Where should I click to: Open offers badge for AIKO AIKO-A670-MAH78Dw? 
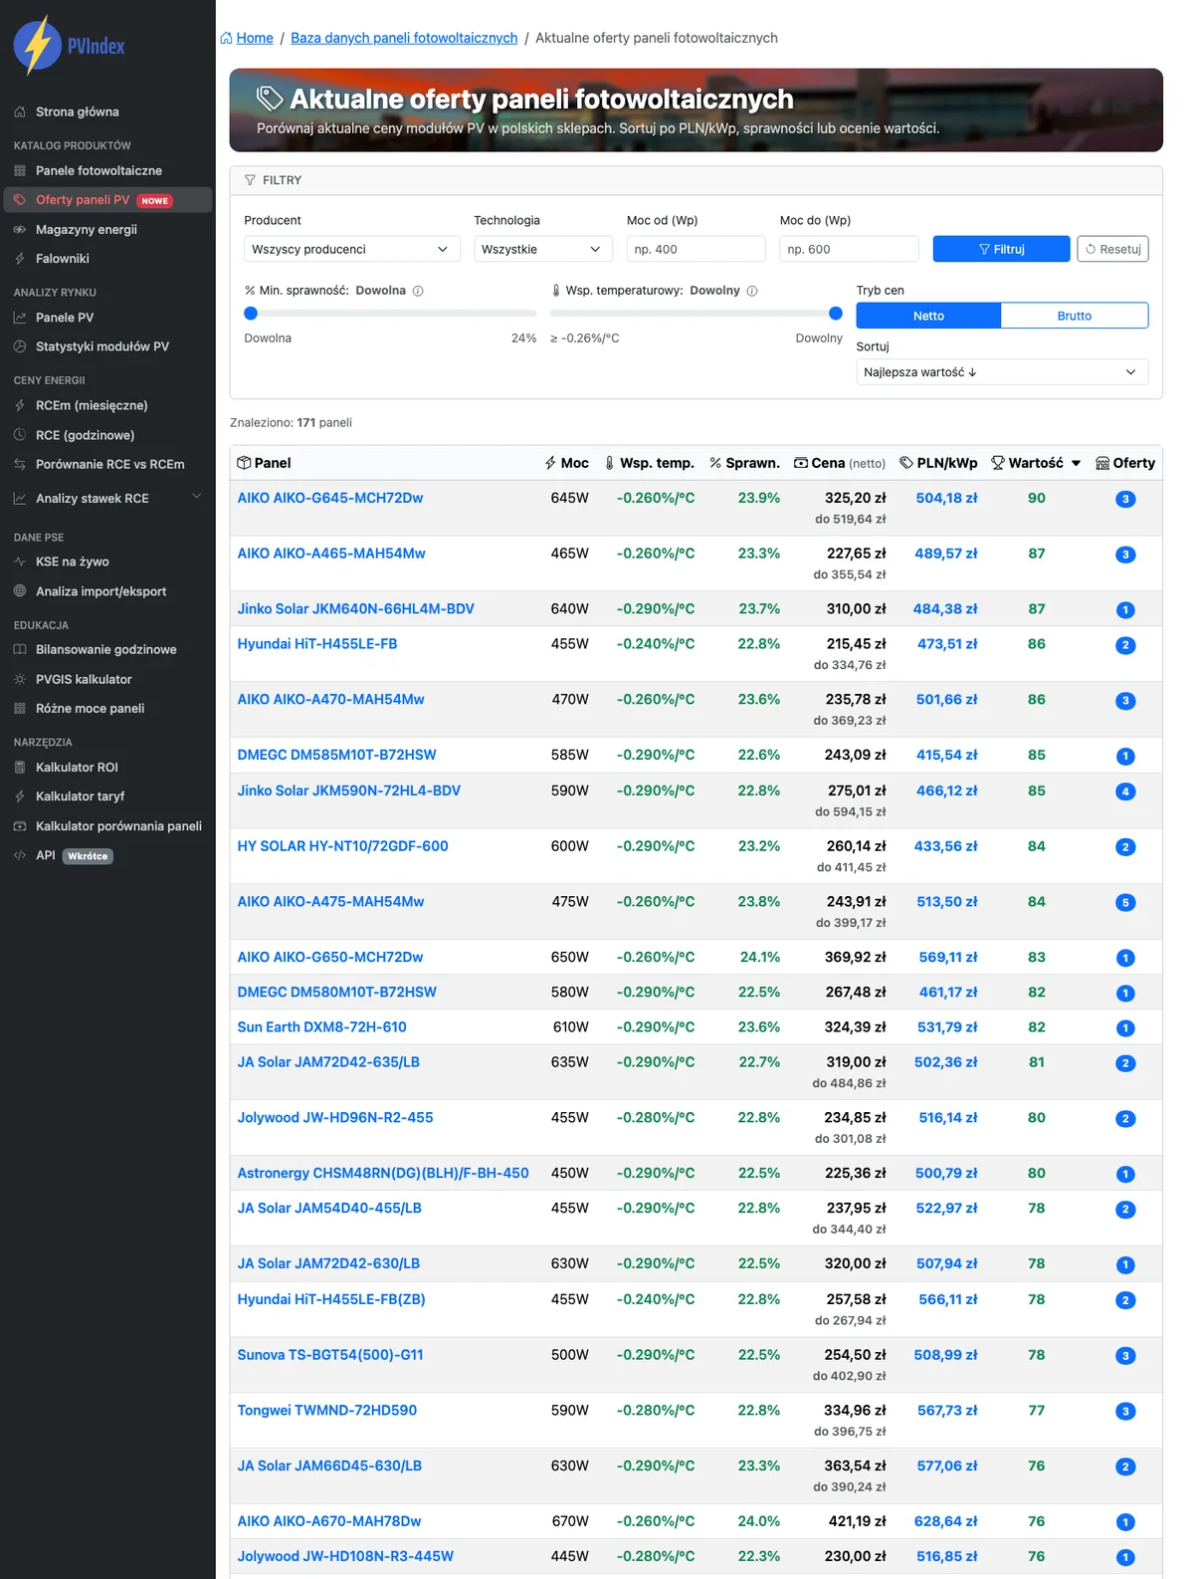coord(1125,1522)
